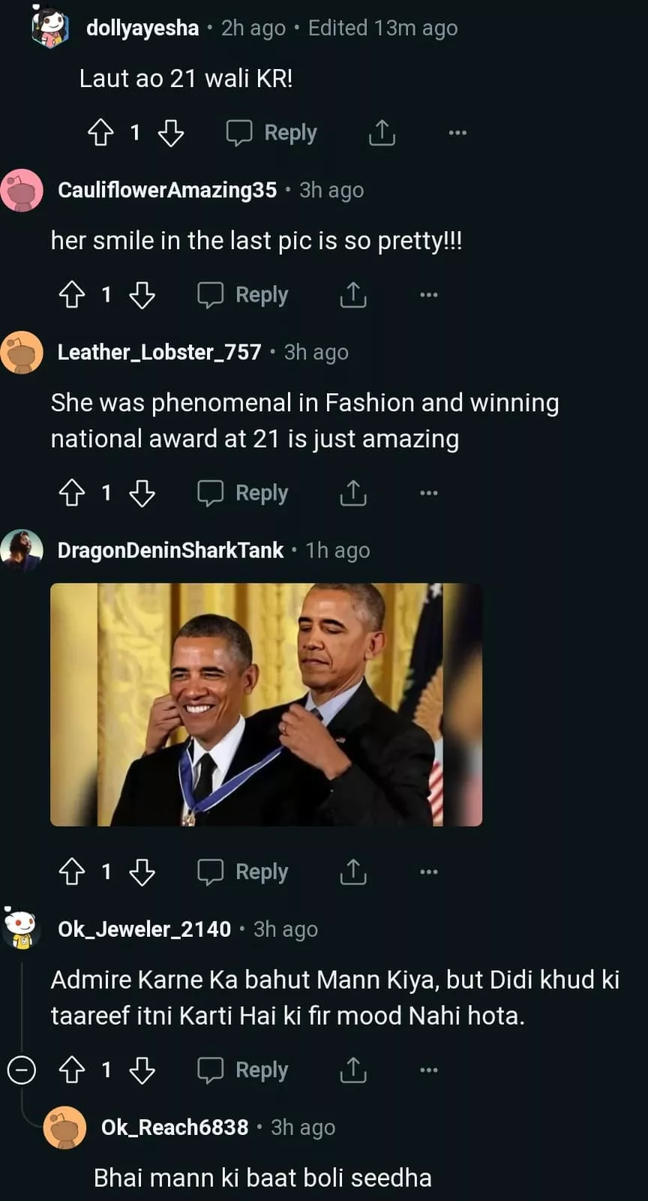
Task: Reply to dollyayesha's comment
Action: pyautogui.click(x=272, y=133)
